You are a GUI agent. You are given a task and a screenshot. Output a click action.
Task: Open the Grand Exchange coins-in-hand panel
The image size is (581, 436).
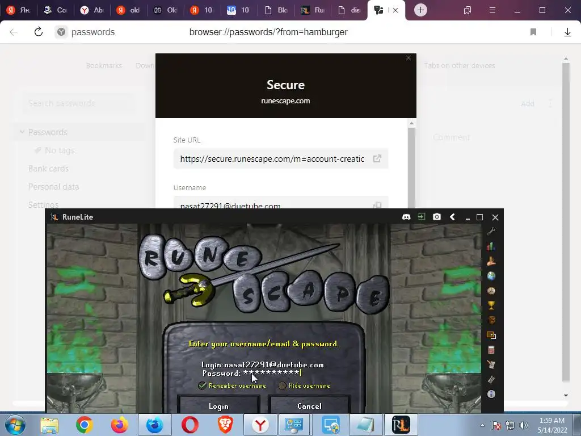pos(491,261)
